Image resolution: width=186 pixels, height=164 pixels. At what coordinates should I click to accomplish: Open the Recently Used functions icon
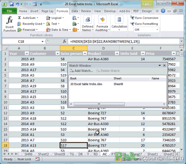pyautogui.click(x=19, y=24)
